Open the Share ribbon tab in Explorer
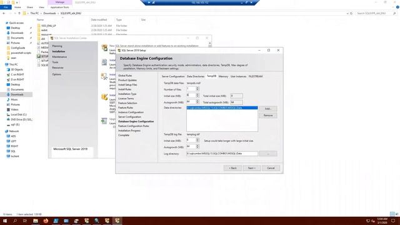Screen dimensions: 400x225 pos(30,7)
